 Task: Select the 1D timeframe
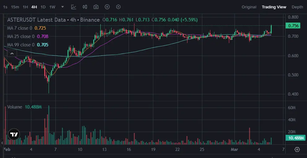click(x=43, y=7)
